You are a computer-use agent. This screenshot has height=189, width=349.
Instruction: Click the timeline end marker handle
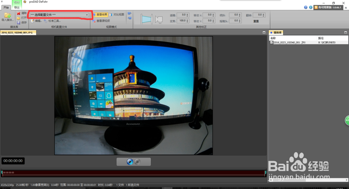[265, 173]
